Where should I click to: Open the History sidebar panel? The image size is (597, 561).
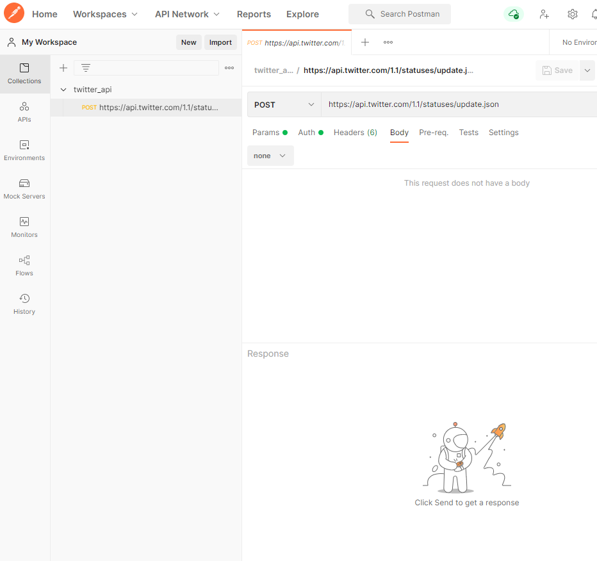tap(24, 304)
